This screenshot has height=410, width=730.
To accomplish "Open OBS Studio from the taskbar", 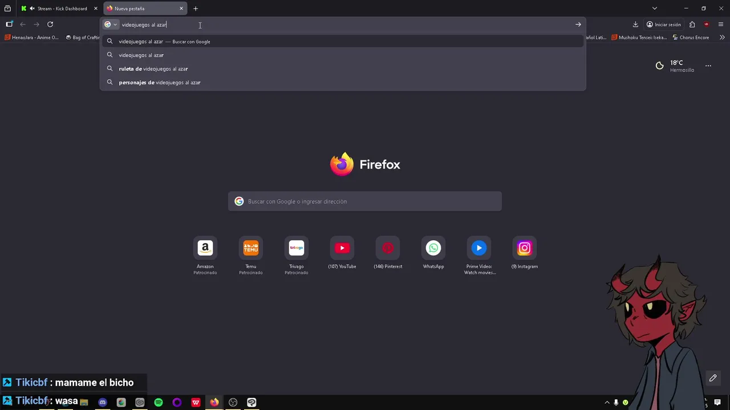I will pyautogui.click(x=233, y=403).
